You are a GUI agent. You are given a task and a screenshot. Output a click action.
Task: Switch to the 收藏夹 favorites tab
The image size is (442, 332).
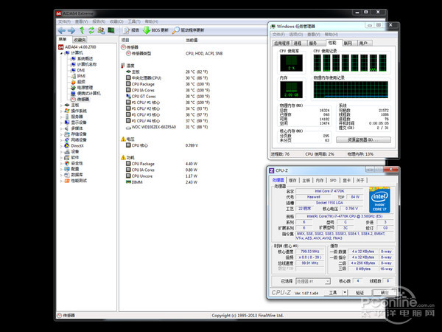80,40
